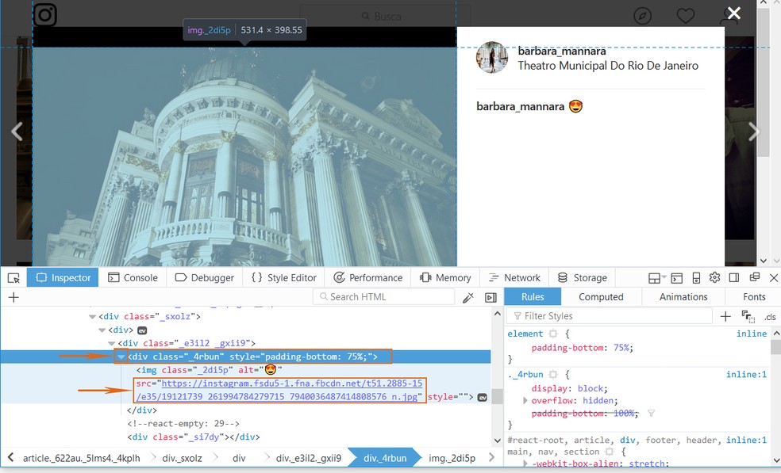Screen dimensions: 781x473
Task: Toggle the split console icon
Action: [677, 278]
